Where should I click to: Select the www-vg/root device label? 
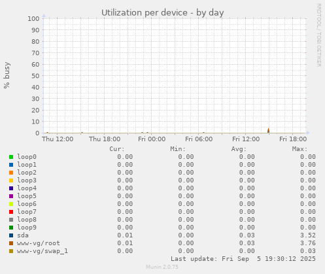(39, 243)
